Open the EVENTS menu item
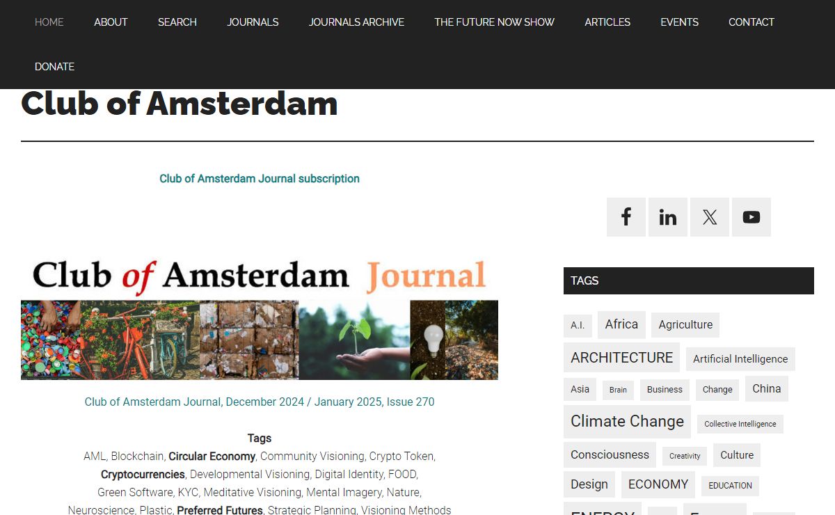This screenshot has width=835, height=515. click(679, 22)
